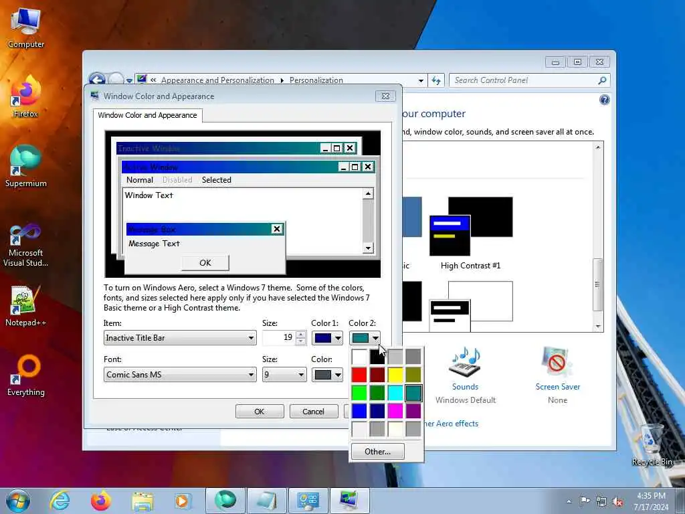Switch to Supermium in the taskbar
The image size is (685, 514).
(x=225, y=501)
